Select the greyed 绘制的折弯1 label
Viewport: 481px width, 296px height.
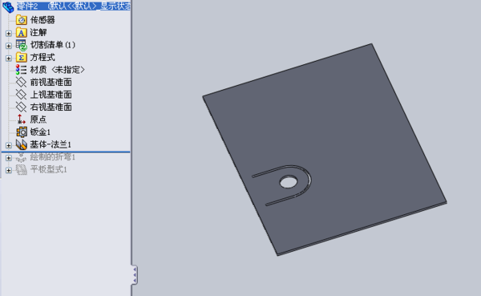click(52, 157)
